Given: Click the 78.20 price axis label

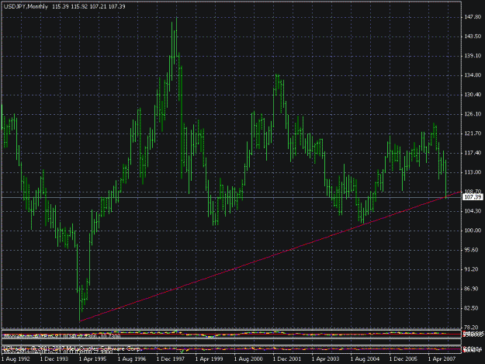Looking at the screenshot, I should coord(473,328).
